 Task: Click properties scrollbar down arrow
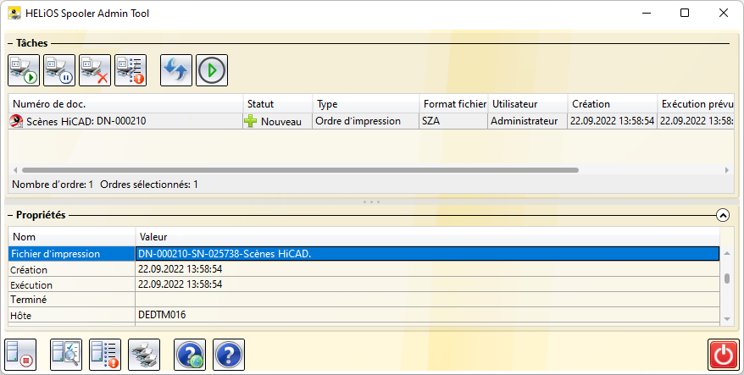[x=727, y=319]
